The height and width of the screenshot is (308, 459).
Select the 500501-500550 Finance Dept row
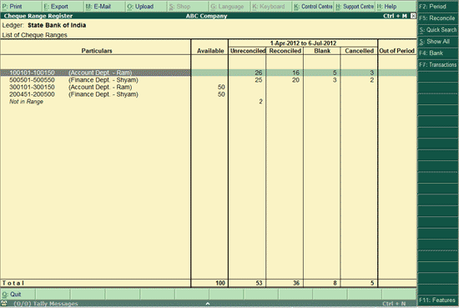click(208, 80)
